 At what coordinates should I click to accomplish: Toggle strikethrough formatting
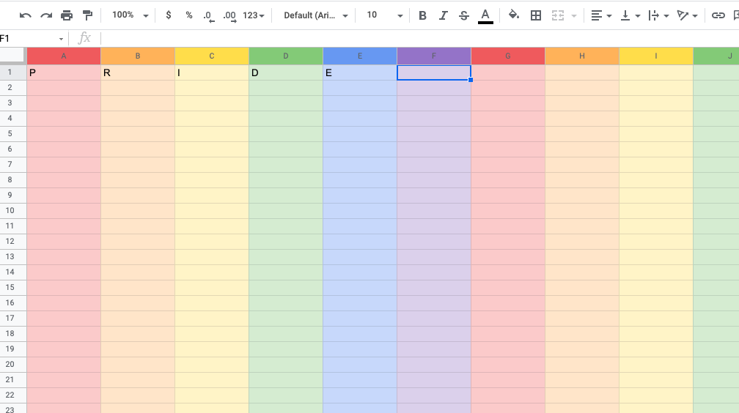[464, 15]
